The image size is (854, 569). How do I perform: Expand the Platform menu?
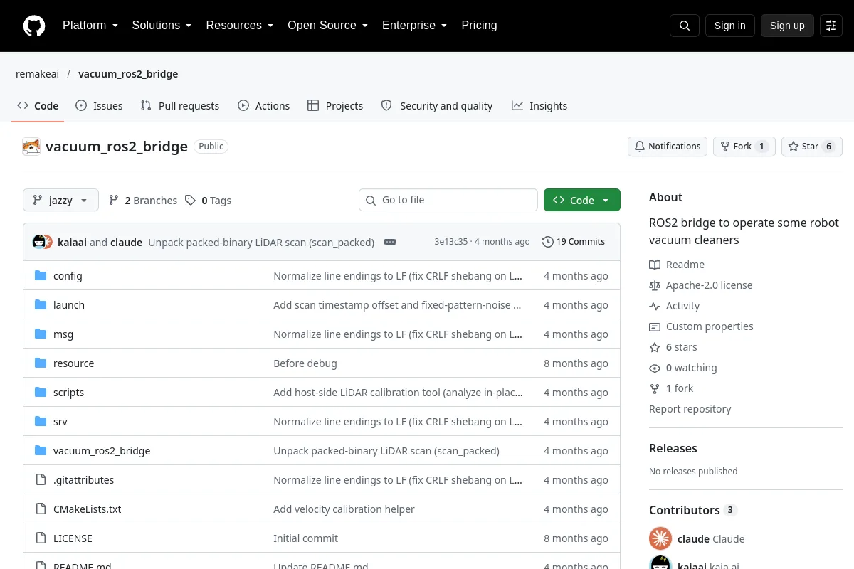(90, 26)
